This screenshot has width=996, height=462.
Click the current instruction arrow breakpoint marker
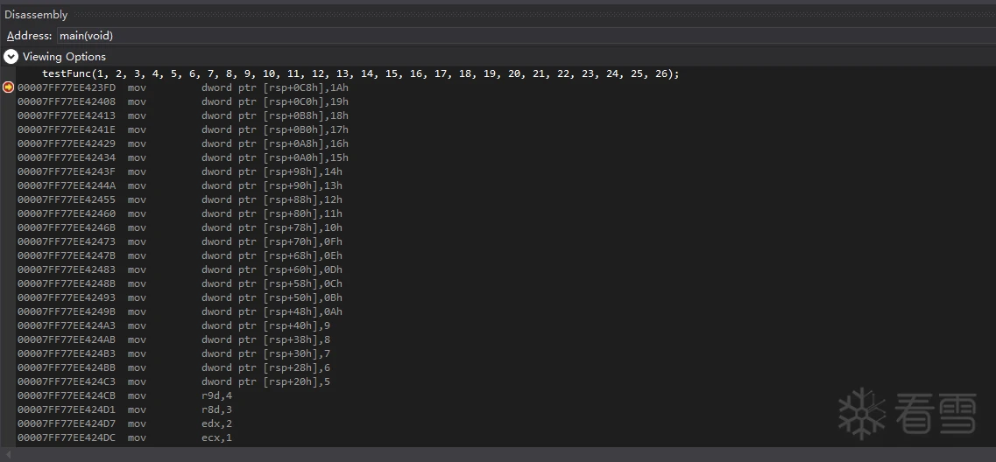pyautogui.click(x=8, y=87)
